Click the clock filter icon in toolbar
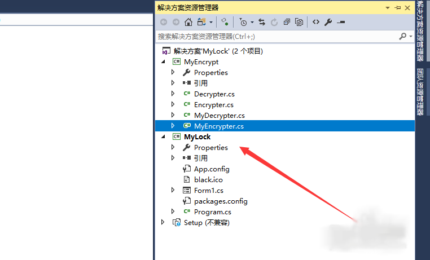Viewport: 430px width, 260px height. point(243,22)
